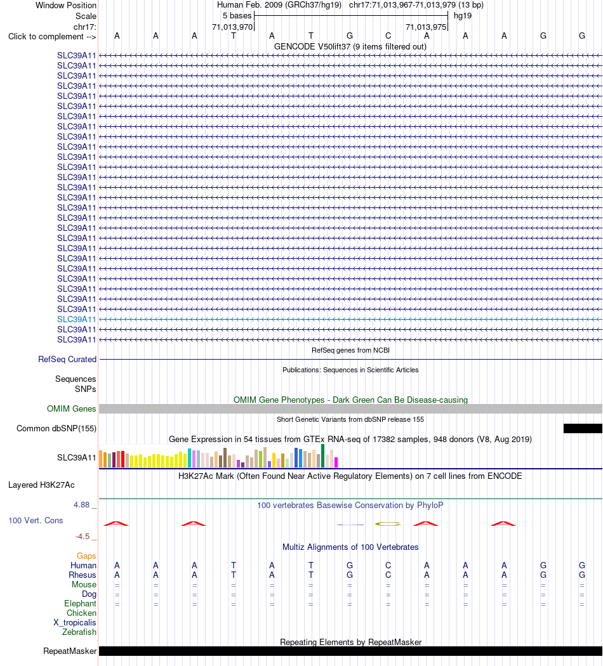Viewport: 603px width, 666px height.
Task: Click the 4.88 PhyloP upper scale value
Action: pyautogui.click(x=82, y=505)
